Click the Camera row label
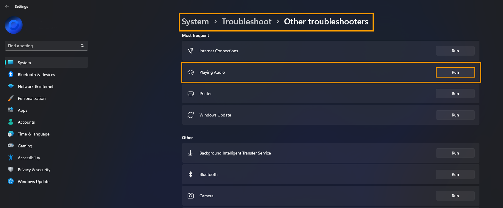This screenshot has width=503, height=208. pos(206,196)
